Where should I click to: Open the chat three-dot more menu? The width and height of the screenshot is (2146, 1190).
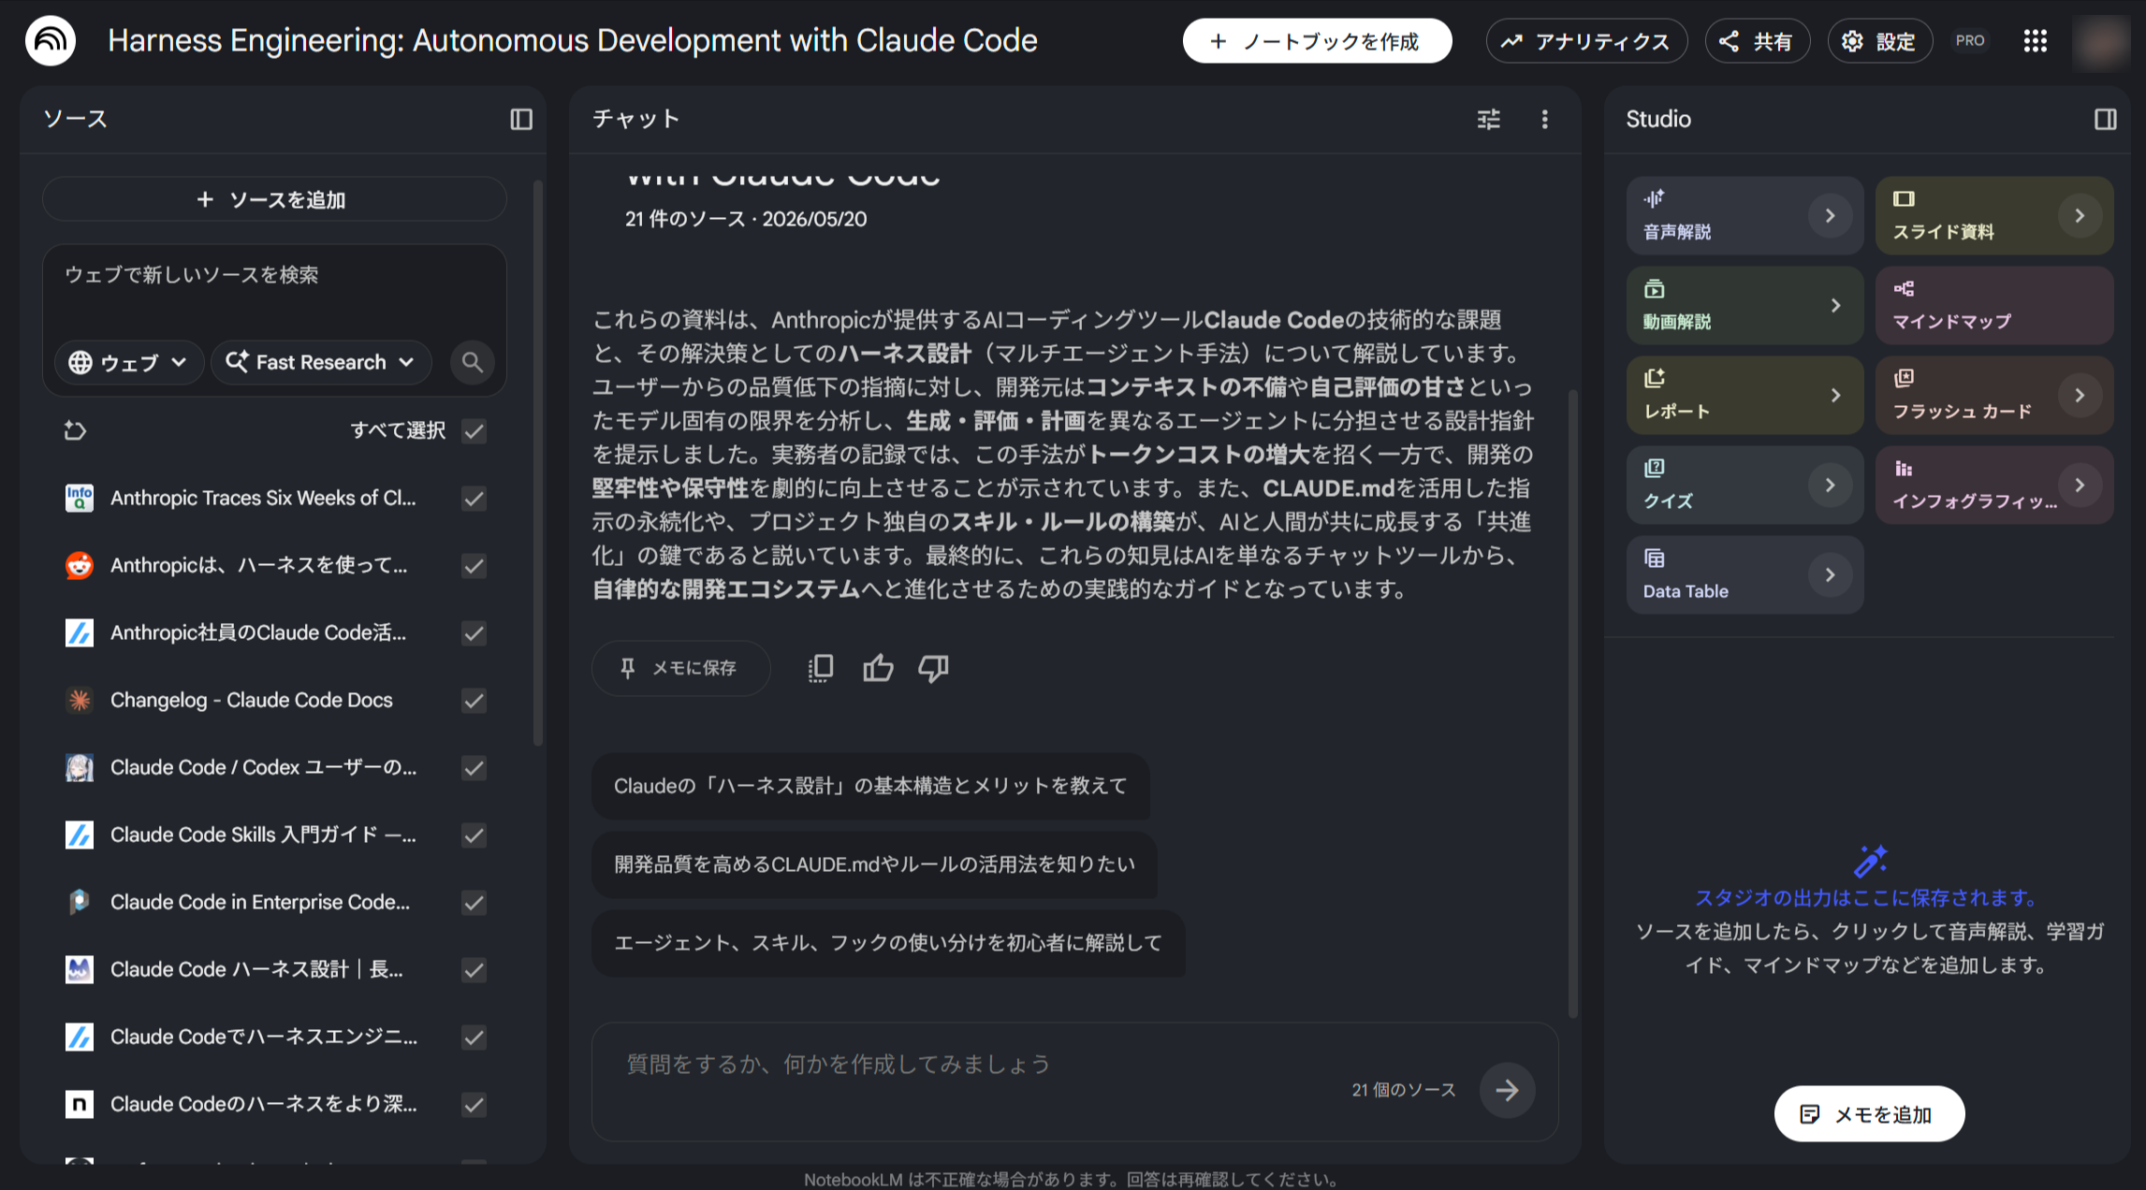(1545, 119)
